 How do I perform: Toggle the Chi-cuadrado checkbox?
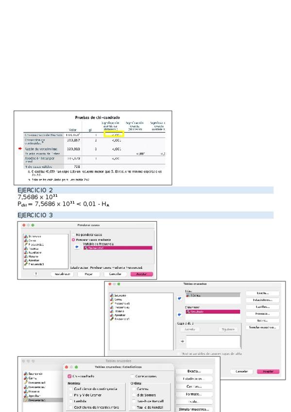[69, 376]
